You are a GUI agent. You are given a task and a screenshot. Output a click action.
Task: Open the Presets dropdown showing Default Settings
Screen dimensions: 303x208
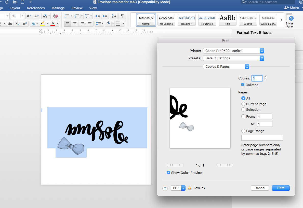tap(233, 58)
